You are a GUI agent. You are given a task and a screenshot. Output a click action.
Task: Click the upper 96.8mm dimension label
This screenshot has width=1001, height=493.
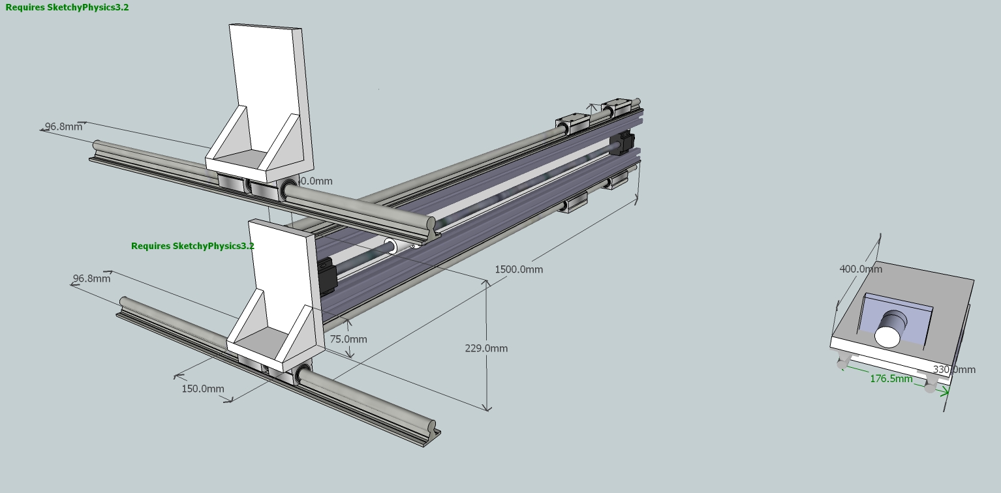coord(63,127)
